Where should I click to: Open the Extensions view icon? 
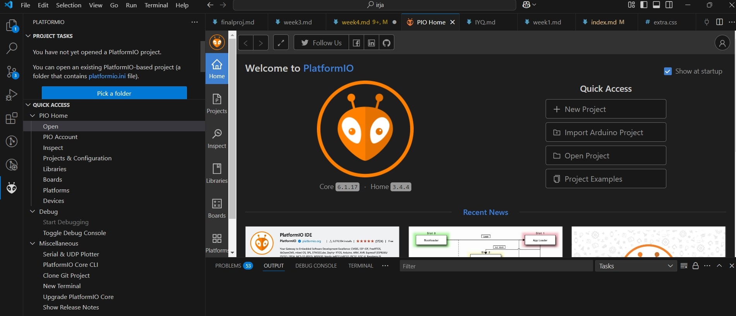[x=12, y=118]
